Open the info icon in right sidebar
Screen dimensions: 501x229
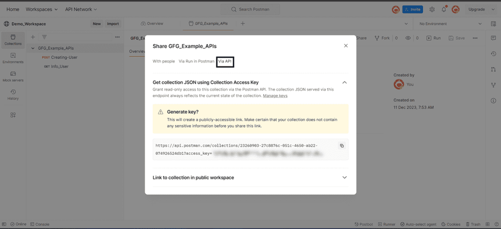493,101
